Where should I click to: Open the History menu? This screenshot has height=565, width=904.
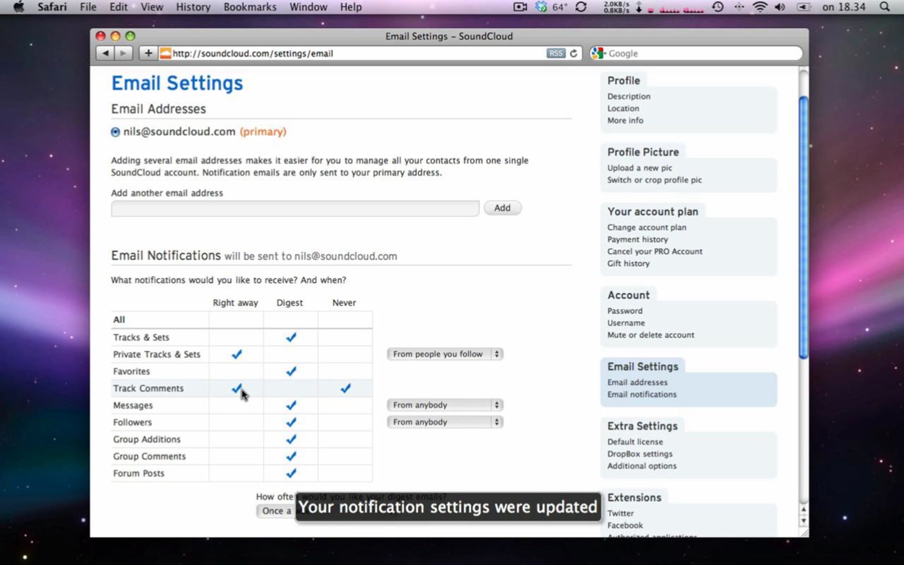point(193,7)
